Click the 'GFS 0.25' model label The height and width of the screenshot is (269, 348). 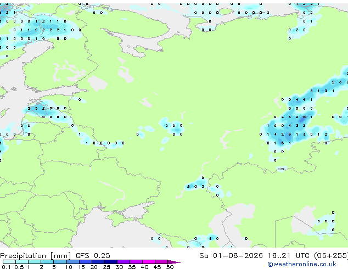click(93, 256)
